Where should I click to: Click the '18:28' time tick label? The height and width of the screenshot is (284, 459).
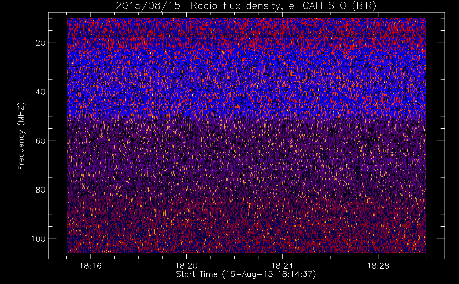[378, 266]
